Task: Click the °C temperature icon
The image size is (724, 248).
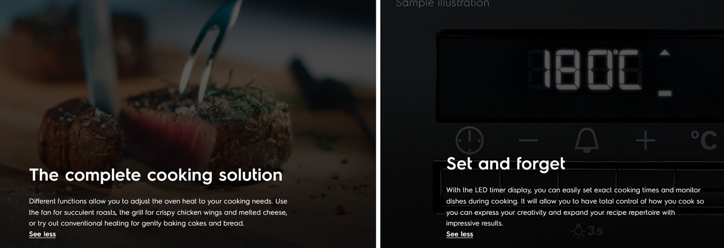Action: pyautogui.click(x=704, y=141)
